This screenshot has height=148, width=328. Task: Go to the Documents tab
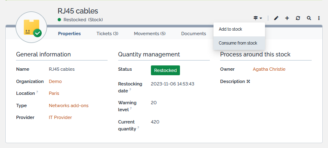point(193,34)
